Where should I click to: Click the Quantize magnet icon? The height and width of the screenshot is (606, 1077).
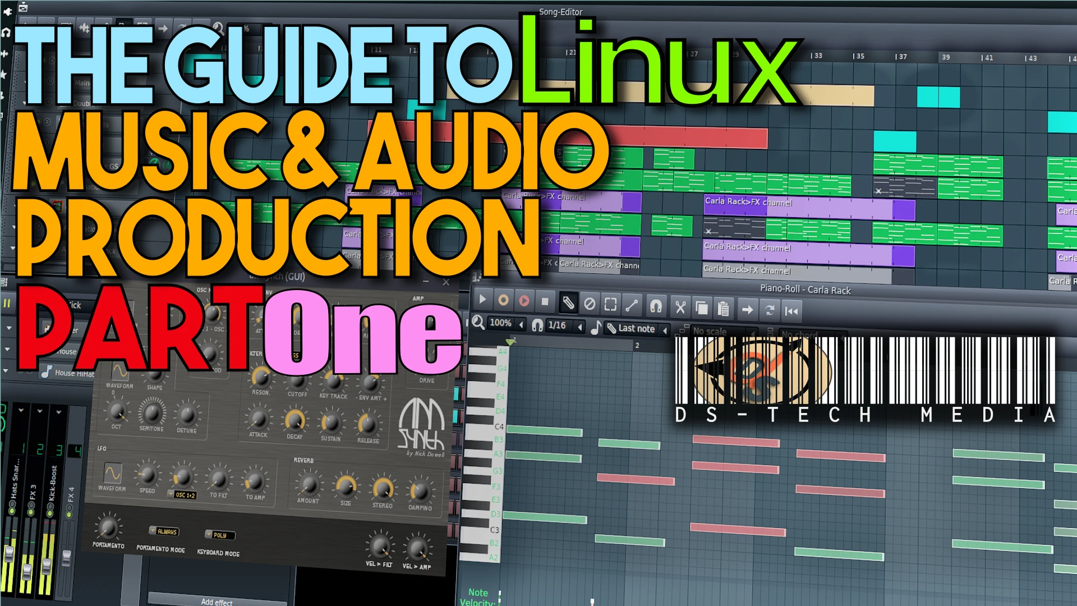coord(656,306)
